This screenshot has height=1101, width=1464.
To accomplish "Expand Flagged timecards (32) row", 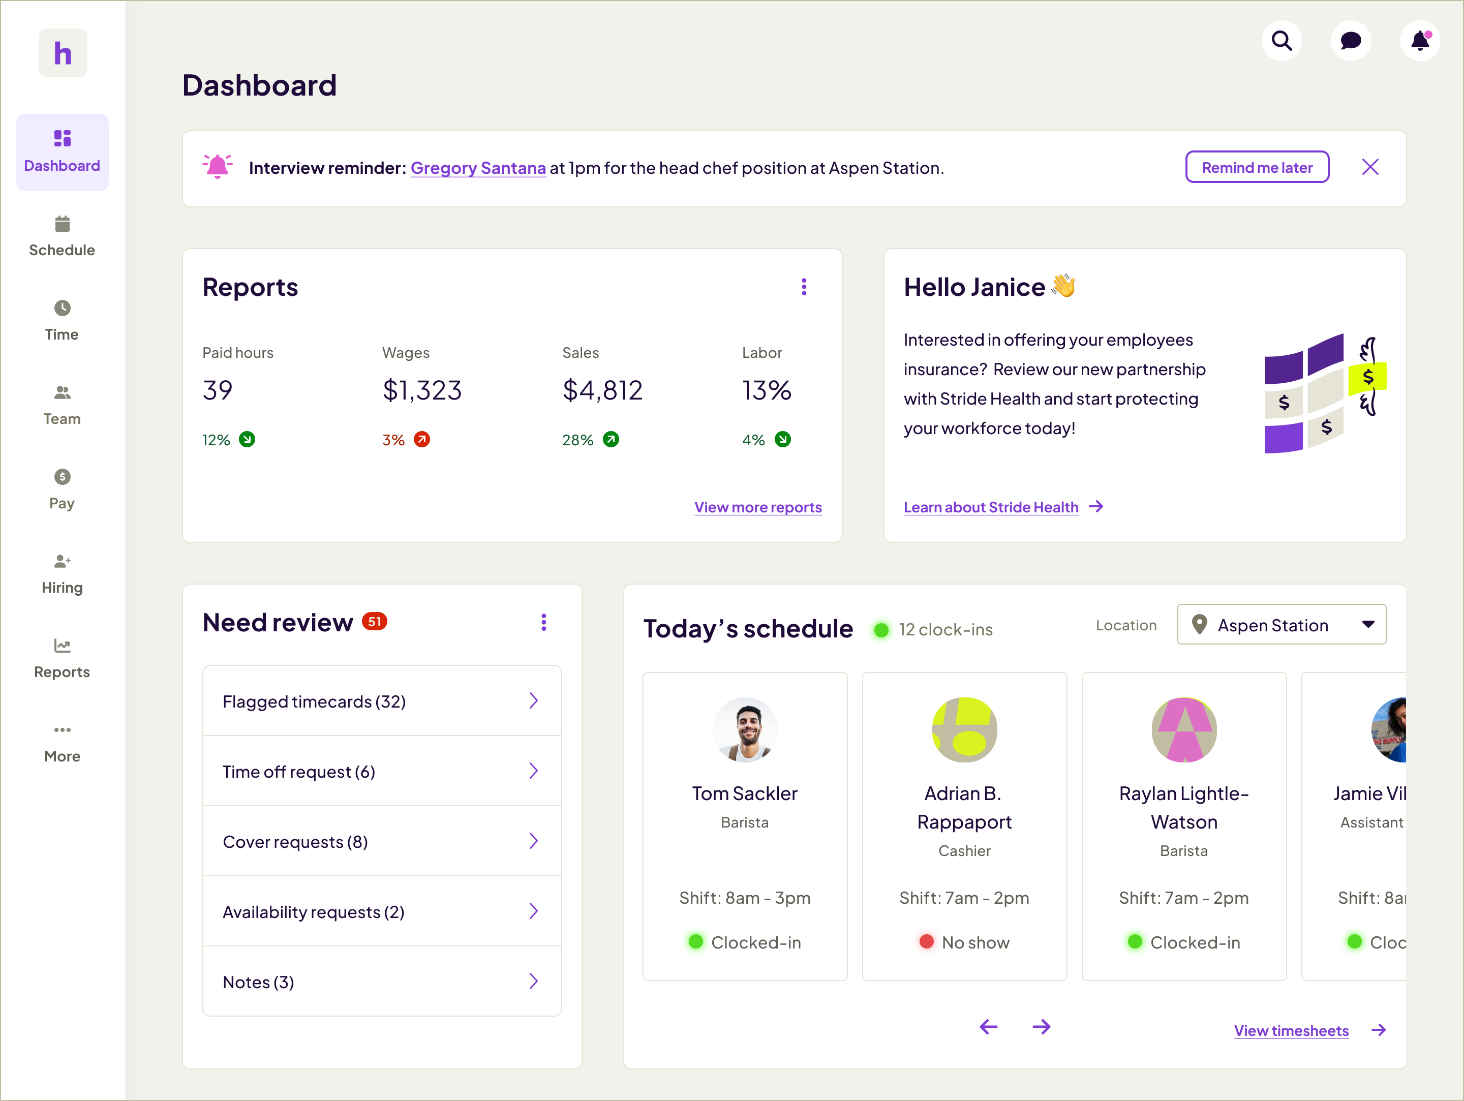I will pos(382,700).
